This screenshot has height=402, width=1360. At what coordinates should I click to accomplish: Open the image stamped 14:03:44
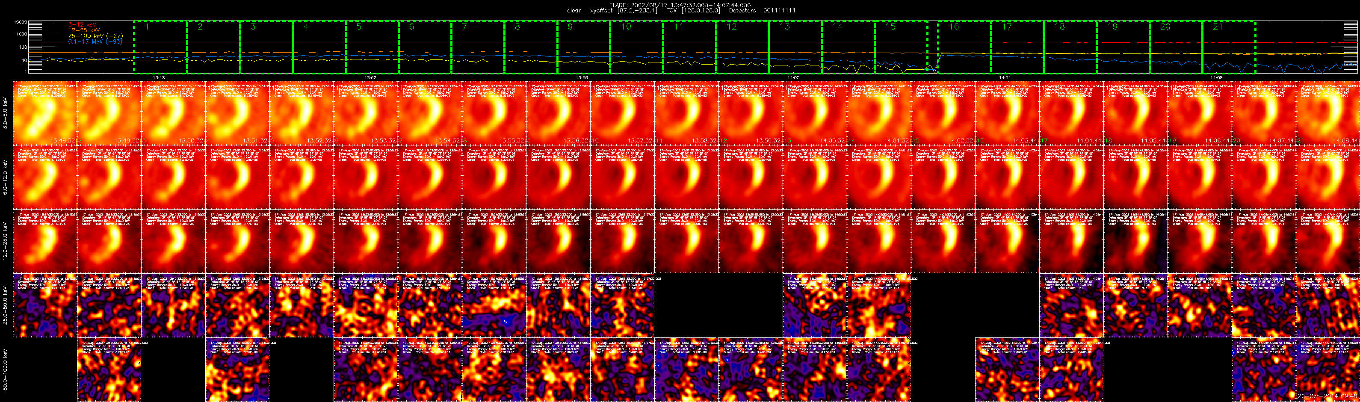click(1007, 112)
